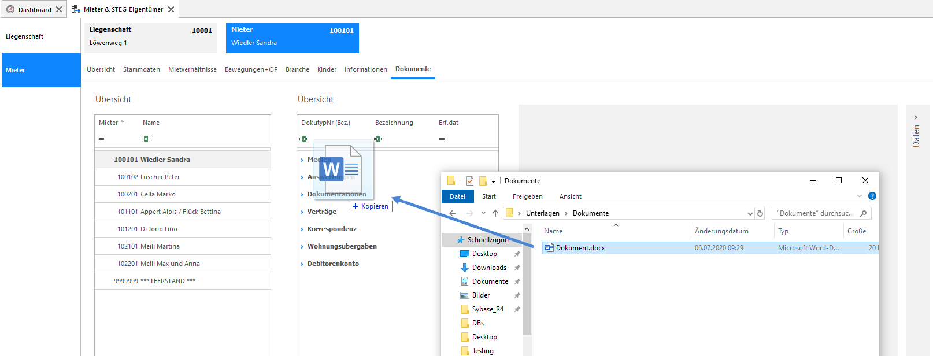Select Liegenschaft in the left sidebar
Viewport: 933px width, 356px height.
(x=41, y=36)
